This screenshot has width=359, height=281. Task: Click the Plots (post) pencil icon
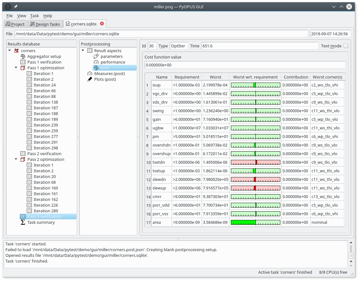point(90,79)
